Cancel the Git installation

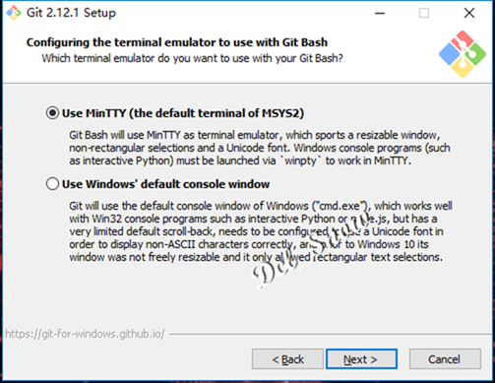click(x=445, y=359)
